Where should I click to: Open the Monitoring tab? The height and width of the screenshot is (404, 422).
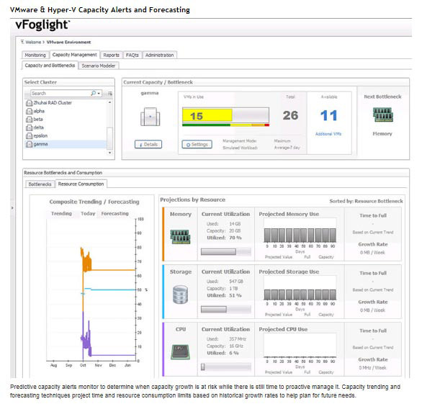[x=35, y=55]
